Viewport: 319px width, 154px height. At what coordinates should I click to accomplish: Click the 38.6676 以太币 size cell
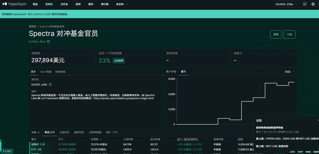tap(67, 149)
